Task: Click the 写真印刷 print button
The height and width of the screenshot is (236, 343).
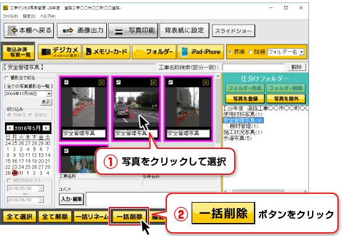Action: pyautogui.click(x=133, y=30)
